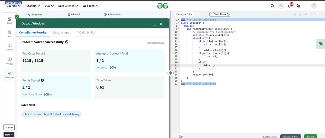The width and height of the screenshot is (325, 138).
Task: Click the Submit button
Action: pos(311,137)
